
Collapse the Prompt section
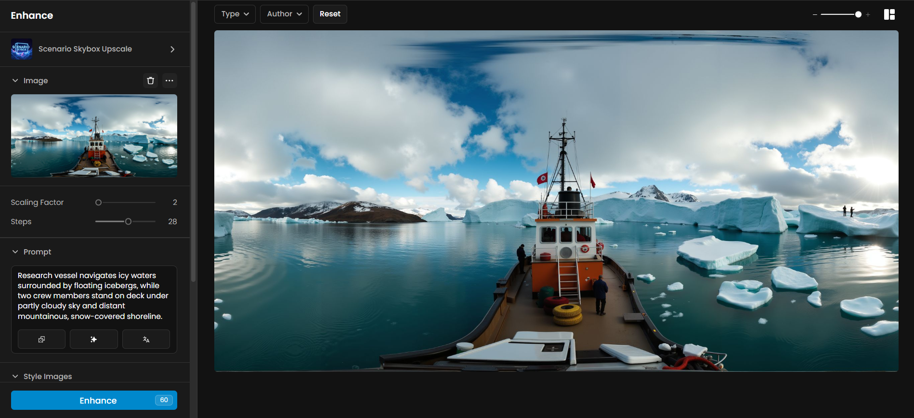click(x=15, y=252)
